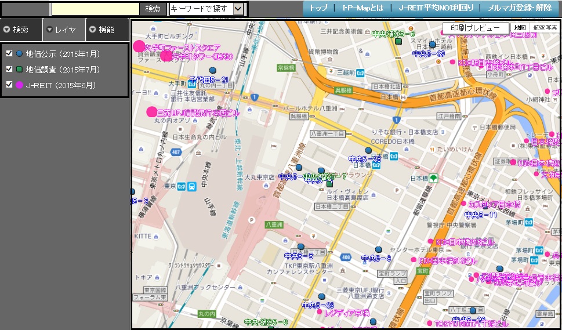The width and height of the screenshot is (562, 330).
Task: Click the 印刷プレビュー button
Action: (476, 28)
